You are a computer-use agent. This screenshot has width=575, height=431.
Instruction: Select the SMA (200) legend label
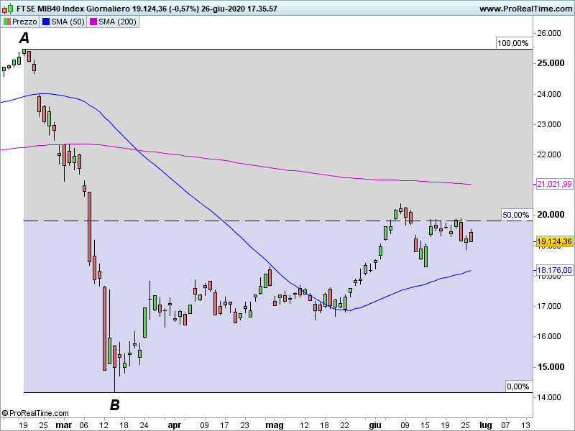[x=117, y=22]
